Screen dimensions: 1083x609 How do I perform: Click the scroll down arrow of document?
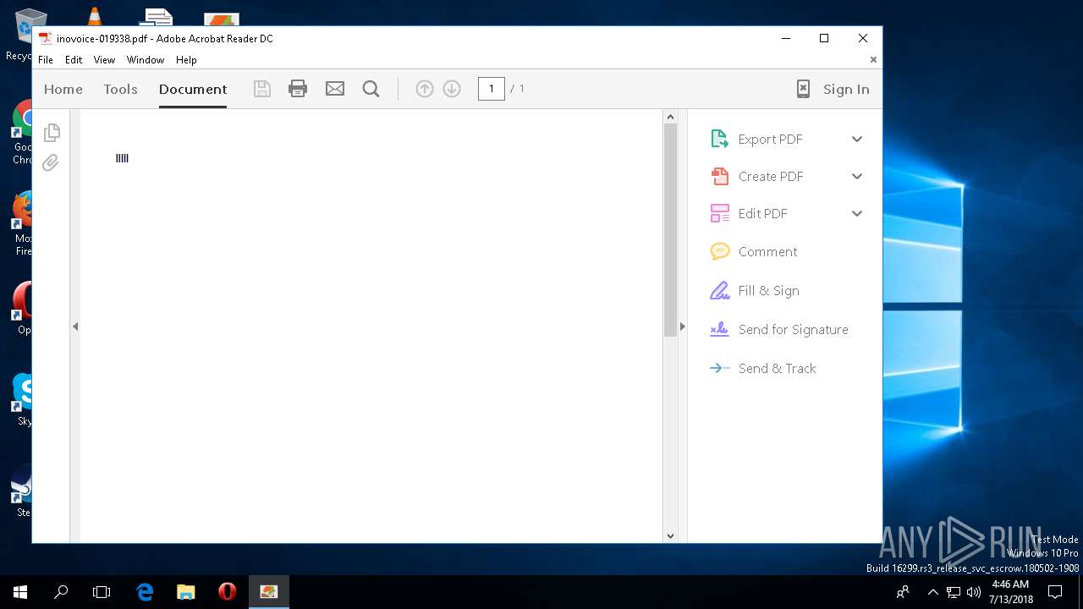pyautogui.click(x=670, y=535)
